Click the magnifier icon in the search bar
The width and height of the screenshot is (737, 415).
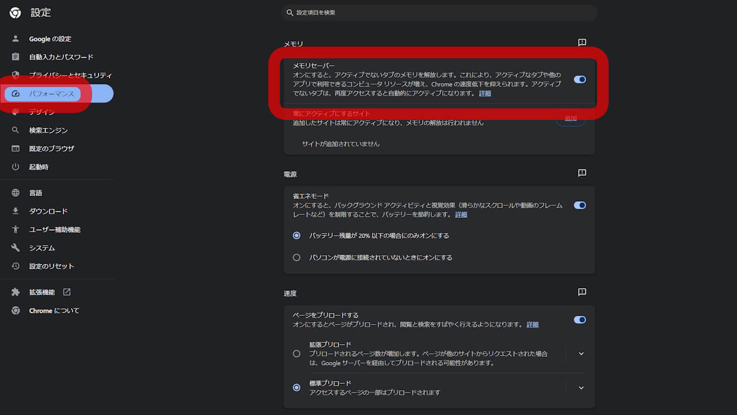tap(290, 12)
